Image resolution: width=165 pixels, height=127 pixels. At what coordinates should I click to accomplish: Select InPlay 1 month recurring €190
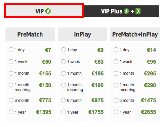click(64, 85)
